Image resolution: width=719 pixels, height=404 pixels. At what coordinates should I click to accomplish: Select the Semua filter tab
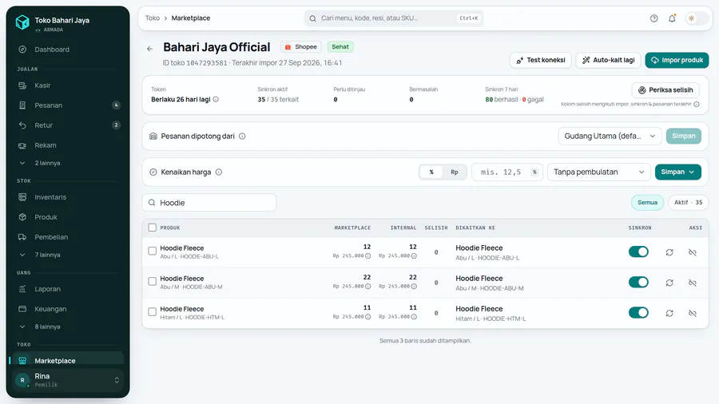click(647, 203)
